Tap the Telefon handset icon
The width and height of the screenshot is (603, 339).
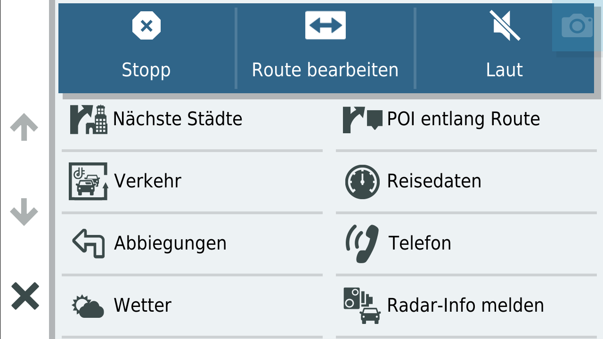[362, 243]
